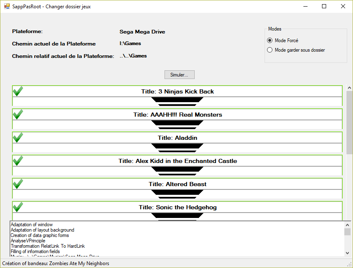The image size is (353, 268).
Task: Select the Transformation RelatLink To HardLink log line
Action: [48, 246]
